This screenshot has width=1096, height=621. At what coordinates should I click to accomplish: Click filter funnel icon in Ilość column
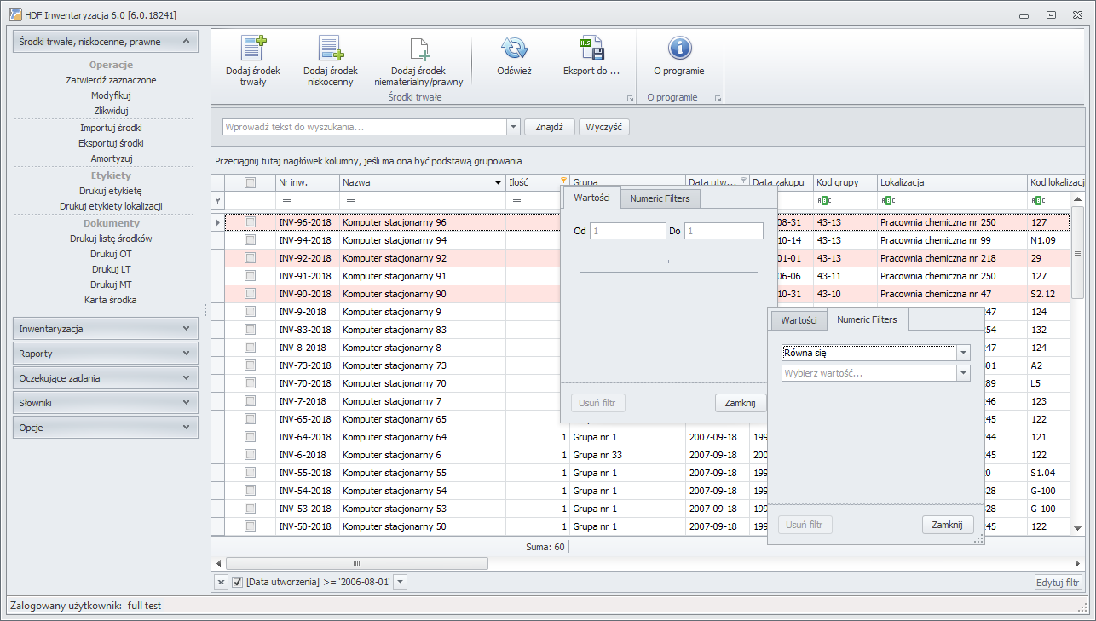(x=563, y=180)
